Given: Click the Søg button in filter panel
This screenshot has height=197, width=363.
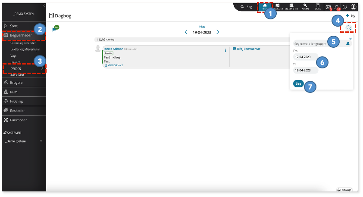Looking at the screenshot, I should click(x=298, y=83).
